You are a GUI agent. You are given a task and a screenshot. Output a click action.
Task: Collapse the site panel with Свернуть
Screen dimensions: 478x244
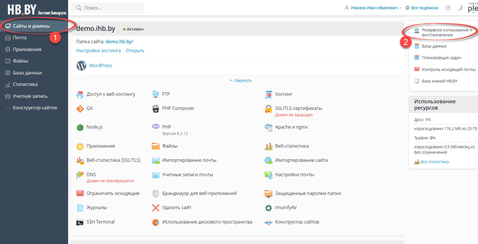pos(241,80)
